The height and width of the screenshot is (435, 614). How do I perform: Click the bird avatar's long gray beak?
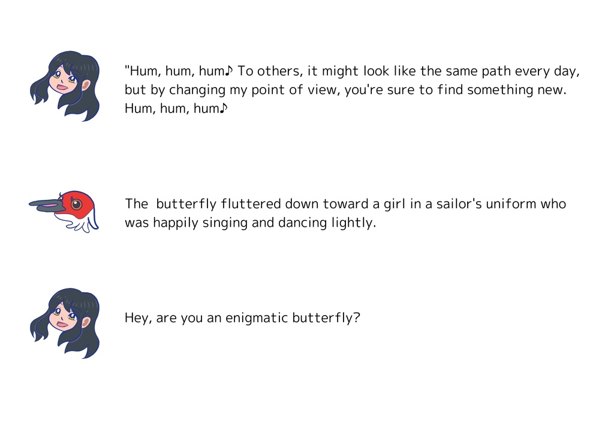click(x=45, y=205)
